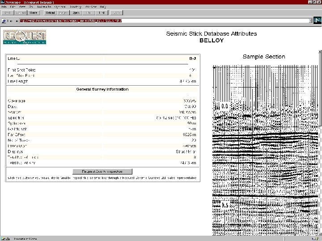
Task: Open the Directory menu
Action: coord(76,7)
